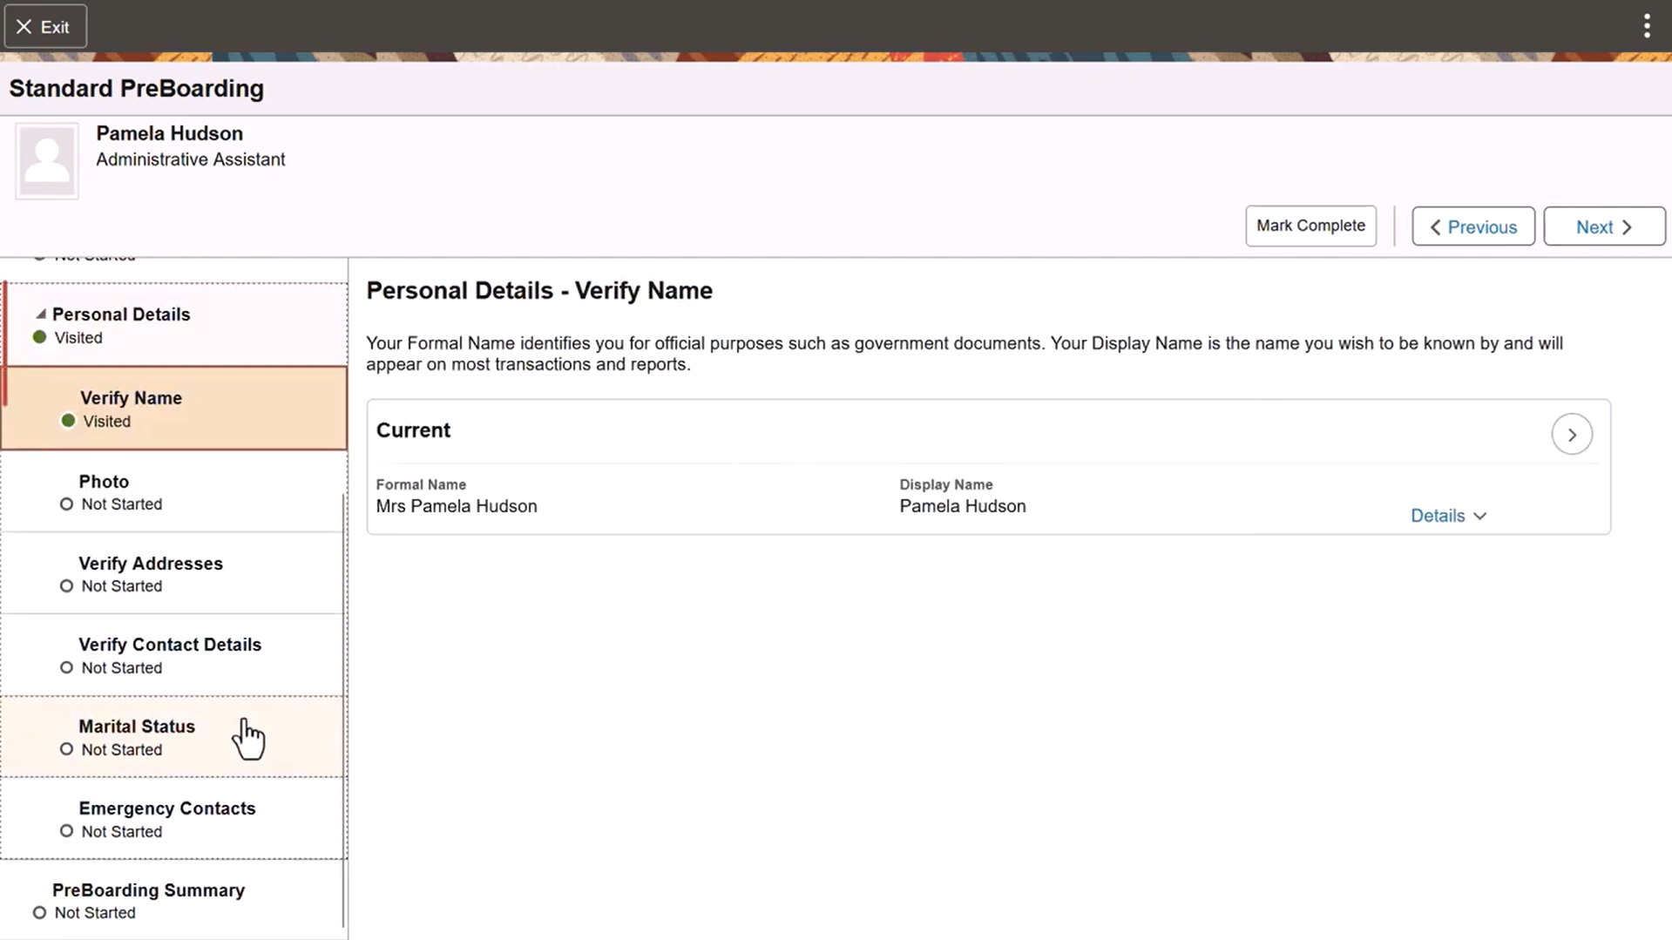The width and height of the screenshot is (1672, 940).
Task: Expand the Current name card via the chevron arrow
Action: pyautogui.click(x=1572, y=434)
